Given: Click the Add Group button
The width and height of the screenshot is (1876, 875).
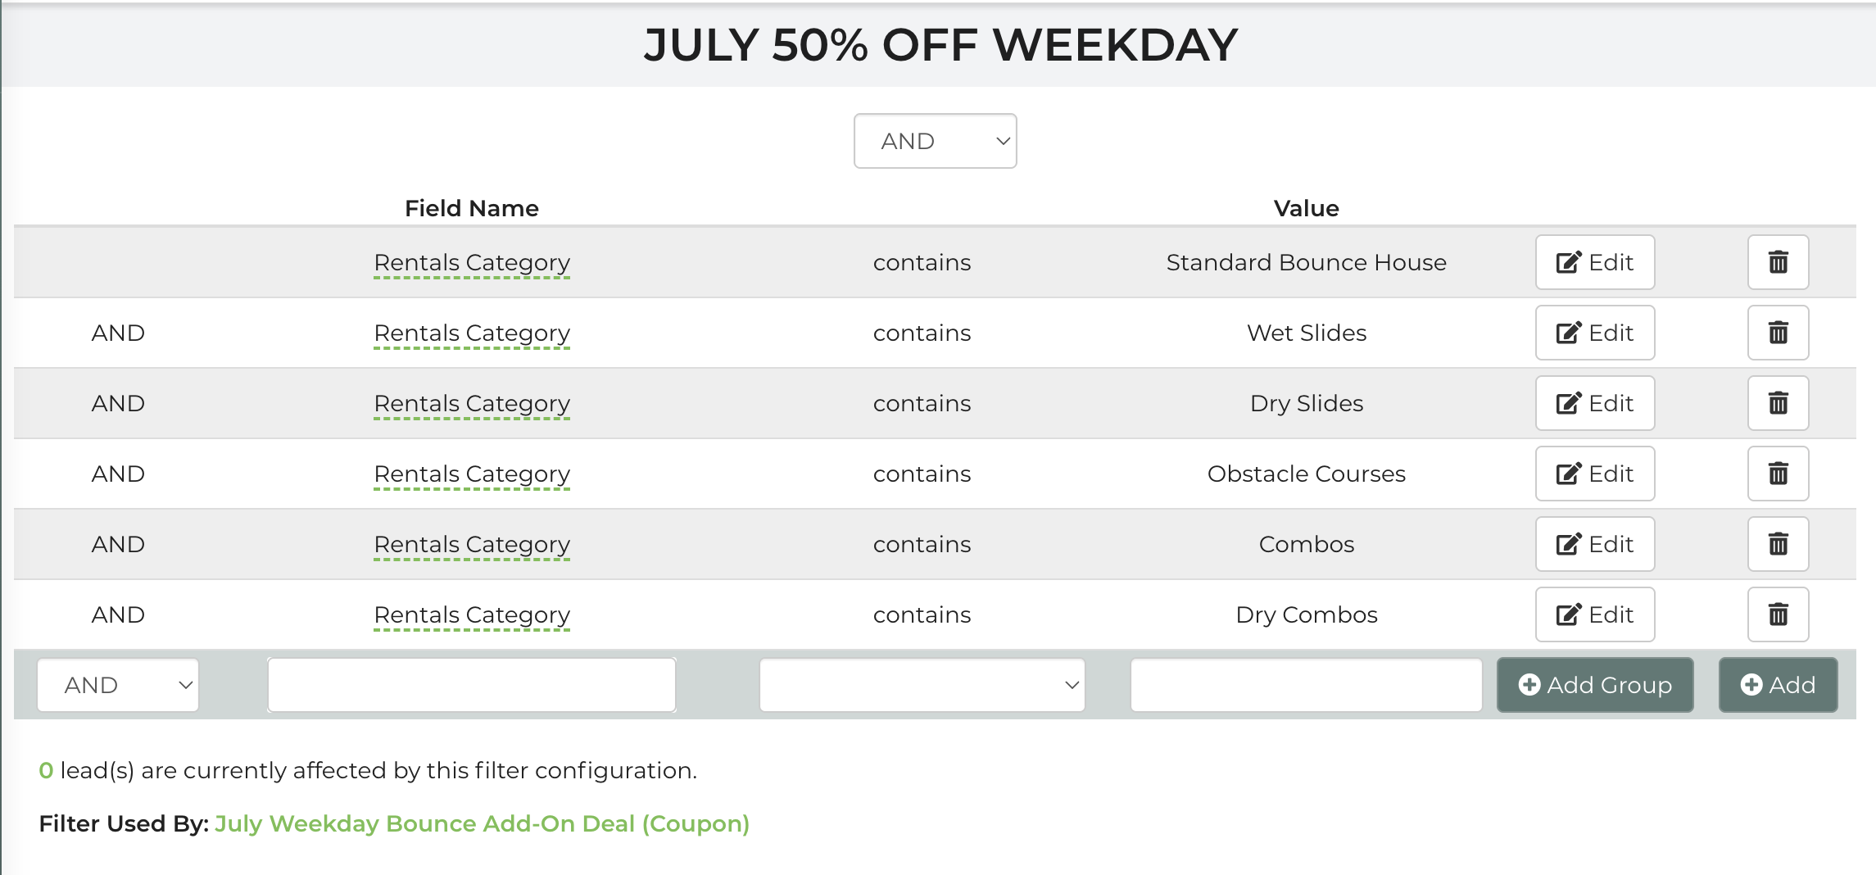Looking at the screenshot, I should [1595, 685].
